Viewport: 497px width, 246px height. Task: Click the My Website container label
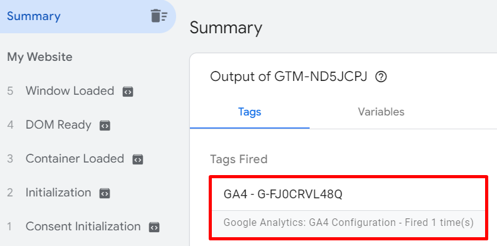click(39, 57)
